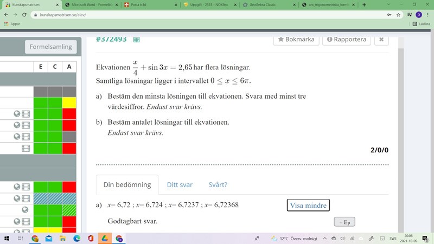Switch to the GeoGebra Classic browser tab

(266, 4)
